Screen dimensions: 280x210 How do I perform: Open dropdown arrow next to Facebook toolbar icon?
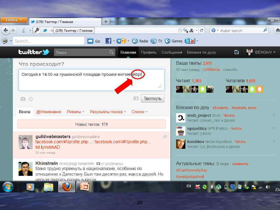(114, 41)
